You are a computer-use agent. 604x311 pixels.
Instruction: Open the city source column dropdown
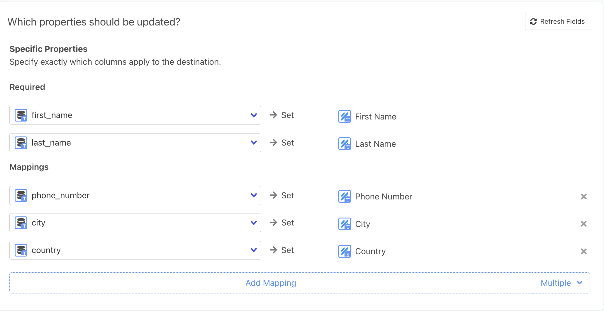point(254,223)
